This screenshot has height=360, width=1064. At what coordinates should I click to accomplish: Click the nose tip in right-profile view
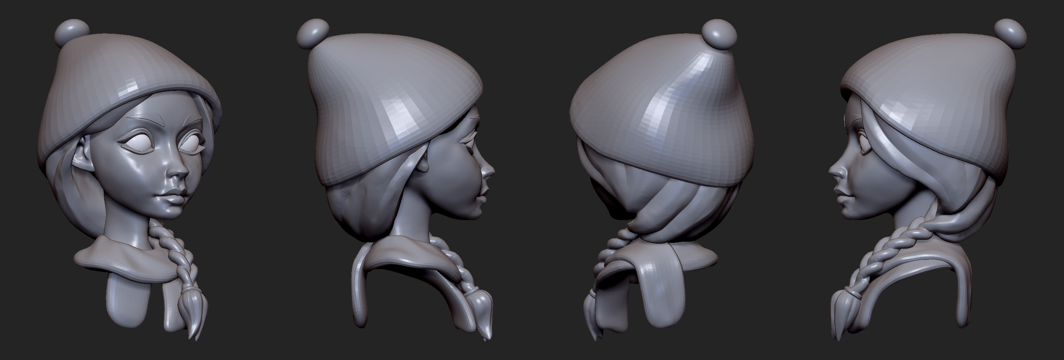tap(490, 170)
